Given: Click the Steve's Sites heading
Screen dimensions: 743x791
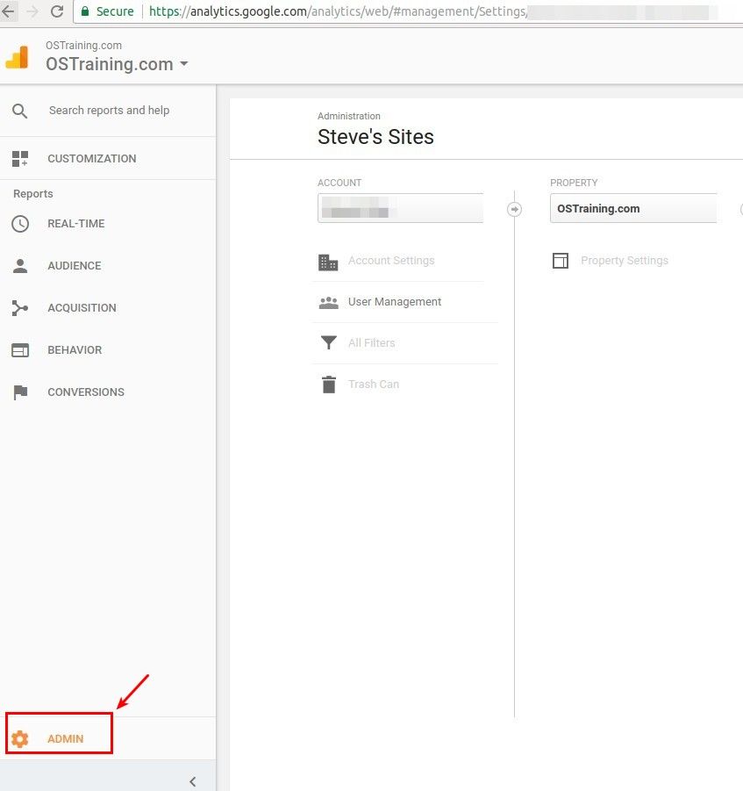Looking at the screenshot, I should pos(375,137).
